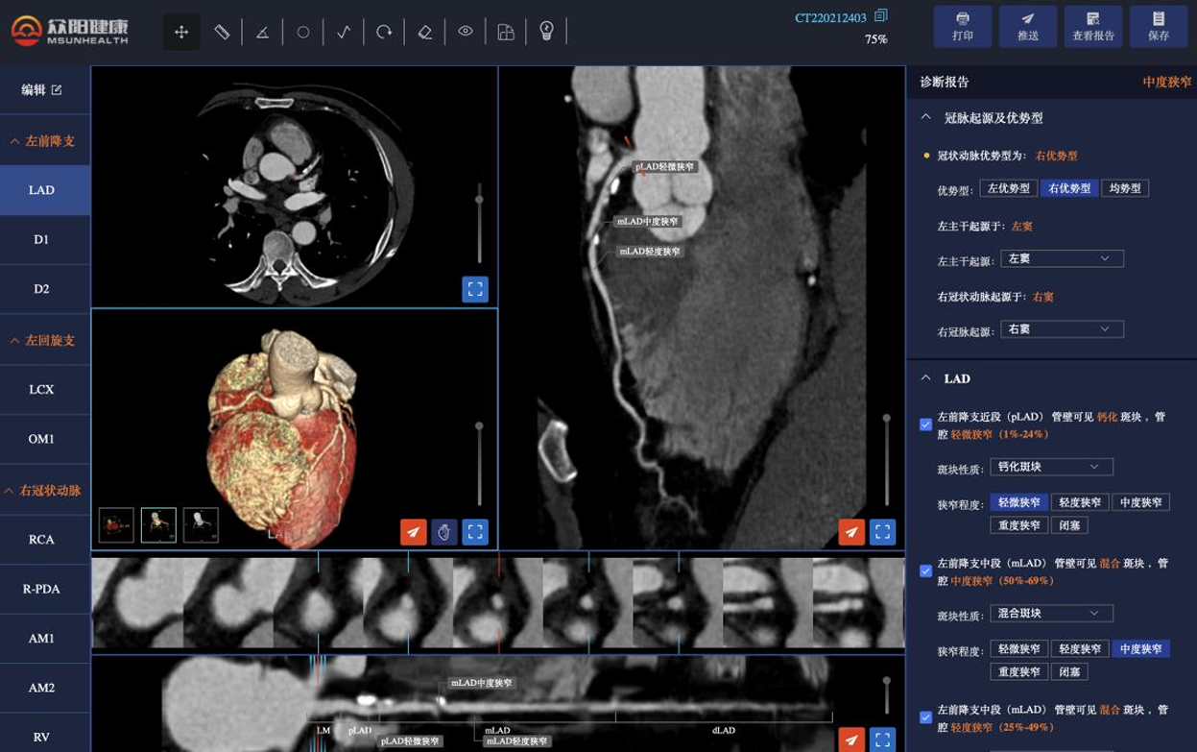Uncheck the pLAD calcified plaque finding
1197x752 pixels.
coord(925,425)
